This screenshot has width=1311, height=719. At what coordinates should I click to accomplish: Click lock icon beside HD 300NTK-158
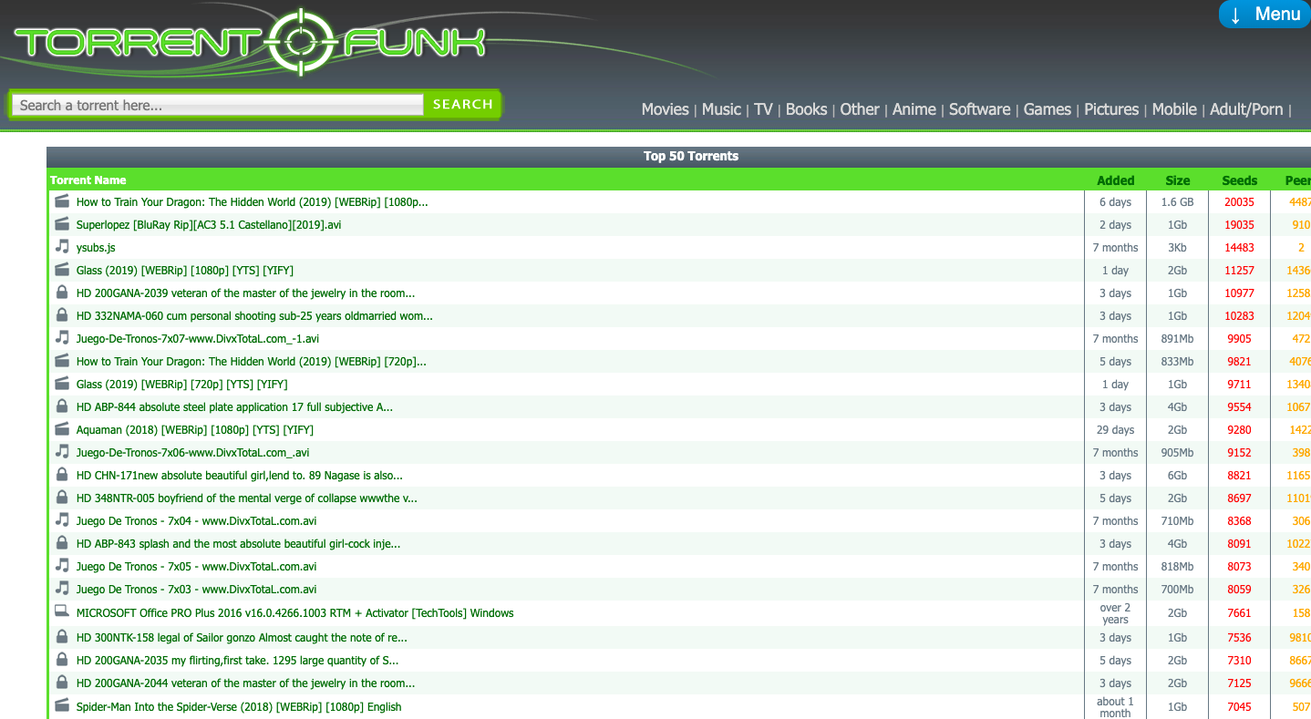click(x=62, y=637)
